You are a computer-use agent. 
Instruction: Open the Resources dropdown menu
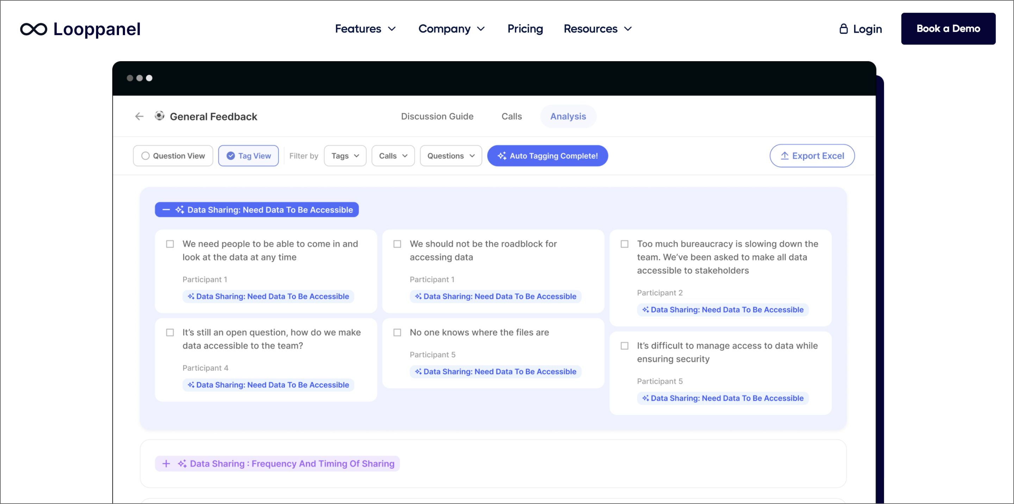click(598, 29)
